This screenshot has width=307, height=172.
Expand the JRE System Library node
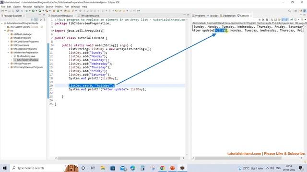(5, 27)
